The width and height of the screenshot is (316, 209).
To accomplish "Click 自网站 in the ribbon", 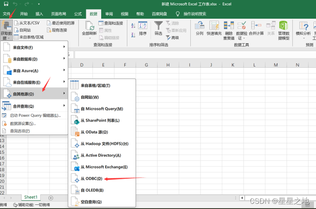I will 23,30.
